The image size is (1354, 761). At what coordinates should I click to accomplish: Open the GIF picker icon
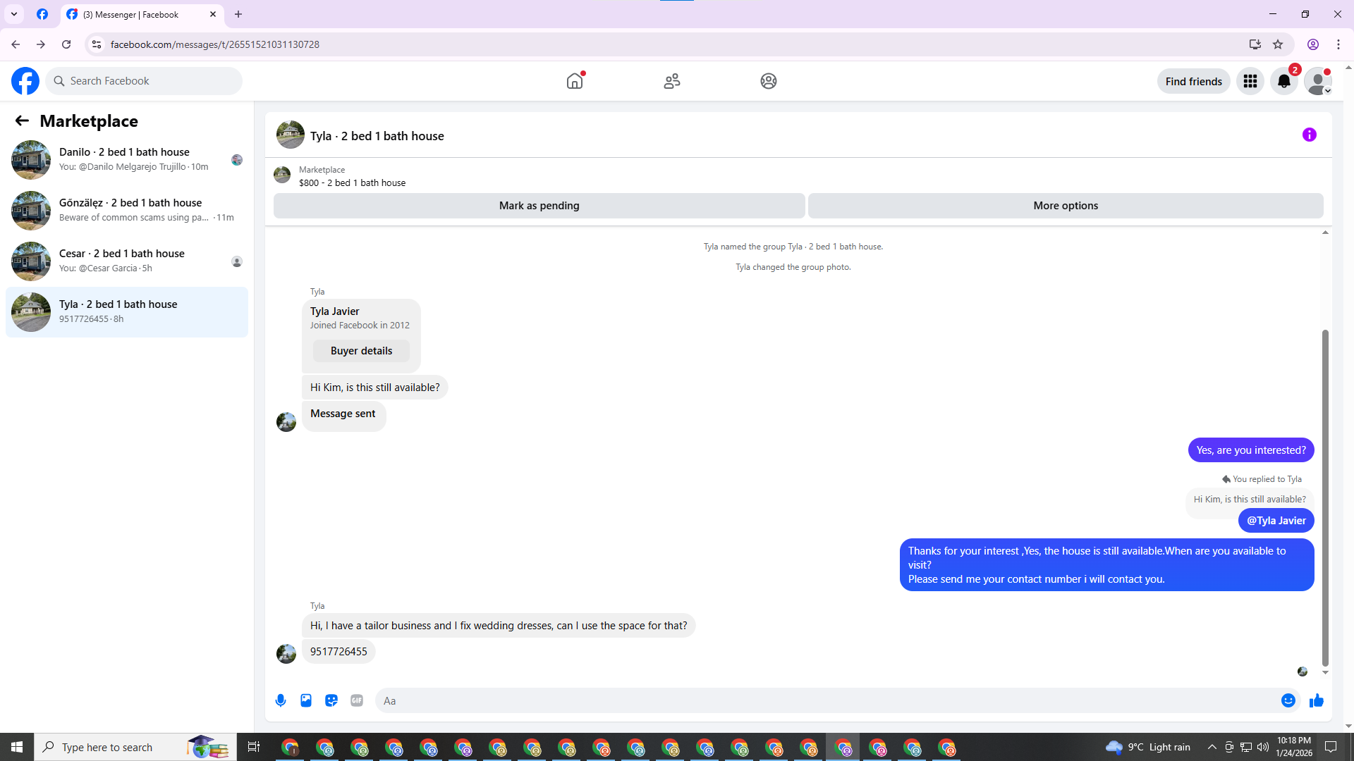tap(357, 700)
